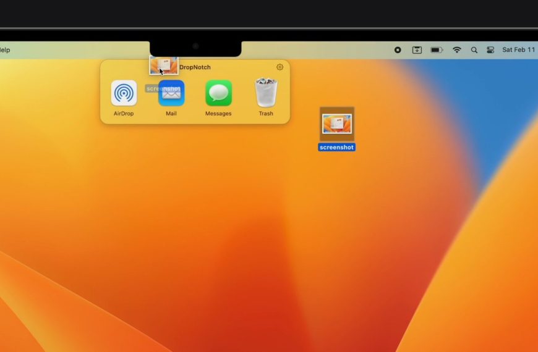Open Control Center
Image resolution: width=538 pixels, height=352 pixels.
click(x=490, y=50)
